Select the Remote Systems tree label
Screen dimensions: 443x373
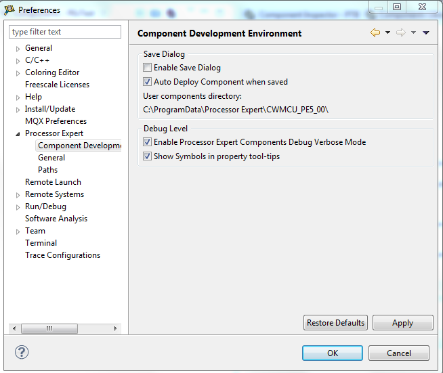tap(54, 194)
